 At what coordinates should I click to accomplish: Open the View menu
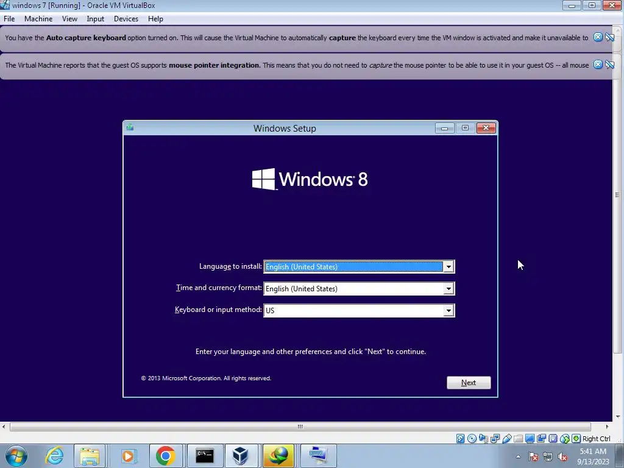click(x=69, y=19)
